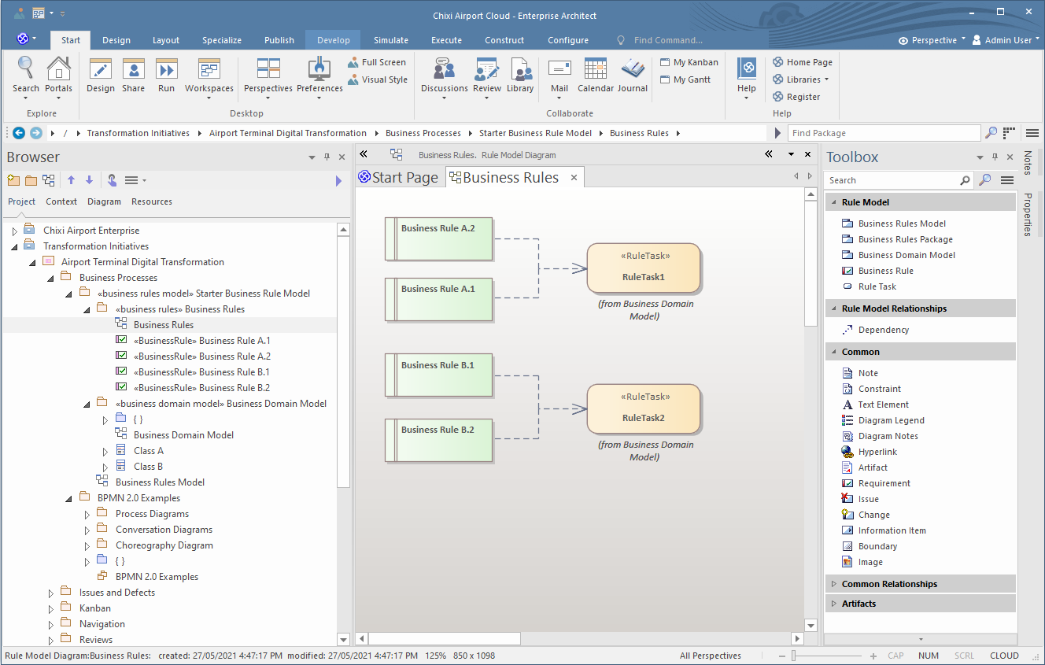Click the Find Package input field
This screenshot has height=665, width=1045.
884,133
